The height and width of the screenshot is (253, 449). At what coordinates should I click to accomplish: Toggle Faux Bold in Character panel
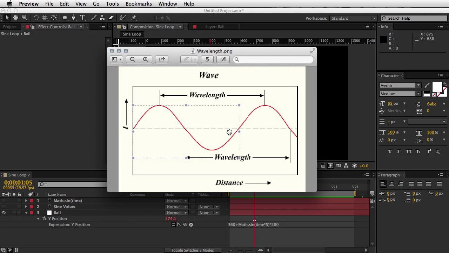click(390, 151)
